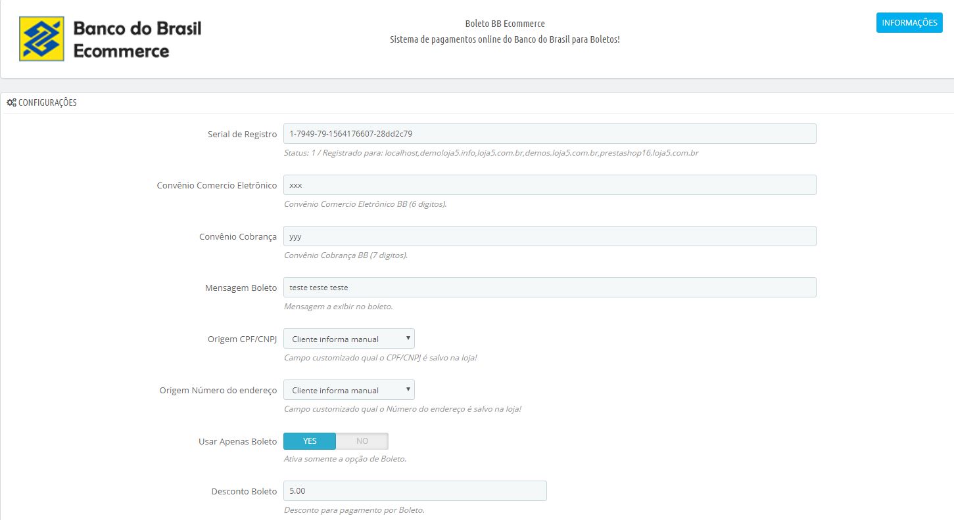Expand the Origem Número do endereço dropdown
This screenshot has width=954, height=520.
[348, 390]
